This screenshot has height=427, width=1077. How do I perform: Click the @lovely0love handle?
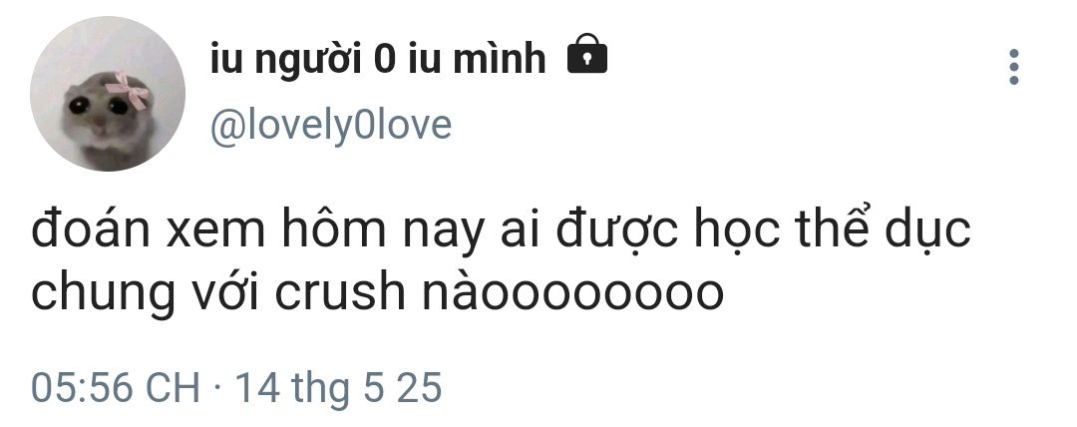pyautogui.click(x=330, y=125)
